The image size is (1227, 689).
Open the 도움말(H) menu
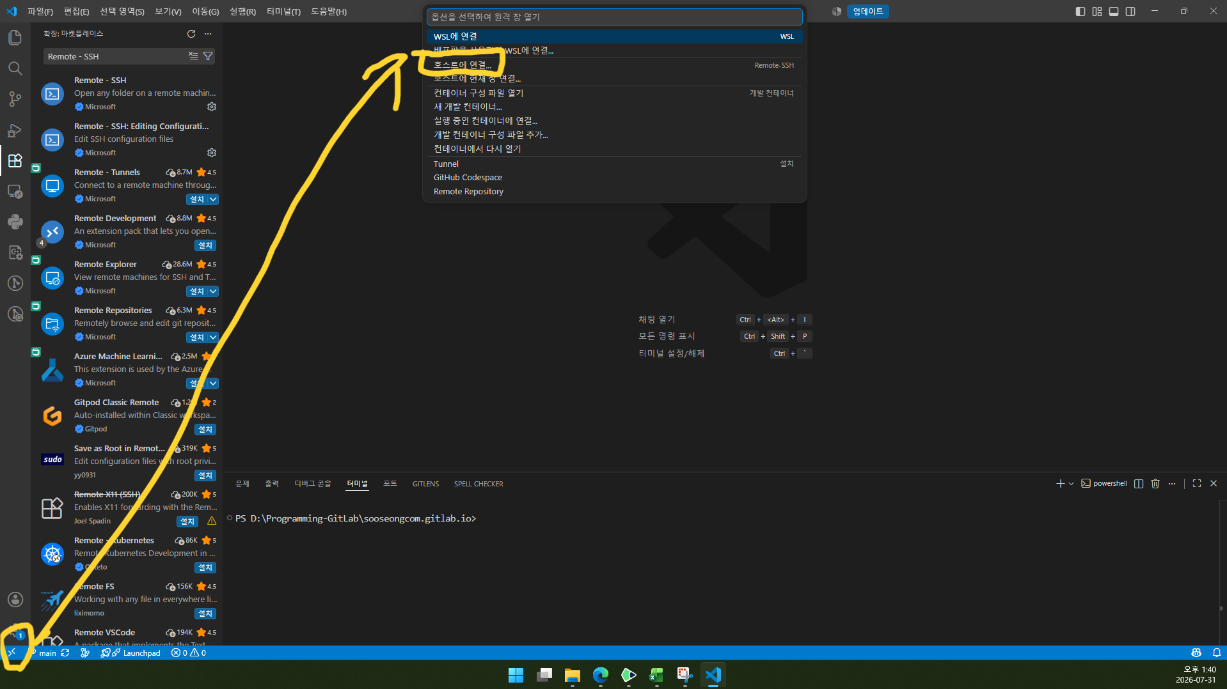tap(329, 12)
